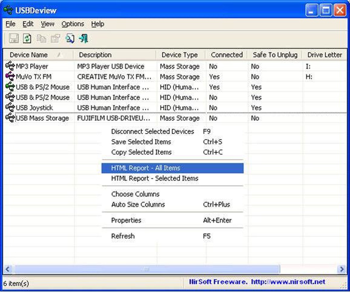The width and height of the screenshot is (350, 292).
Task: Open the Options menu
Action: pyautogui.click(x=73, y=24)
